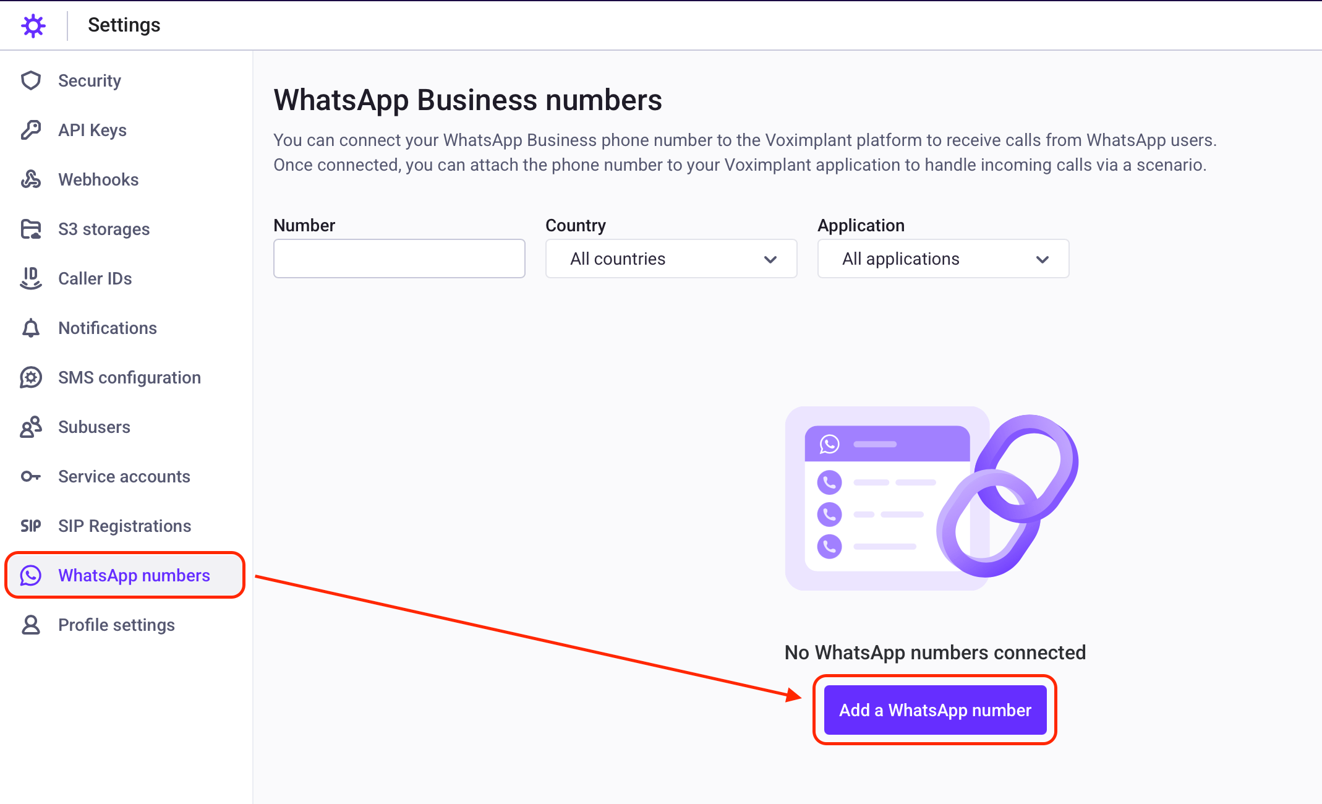The width and height of the screenshot is (1322, 804).
Task: Select the WhatsApp numbers phone icon
Action: point(30,575)
